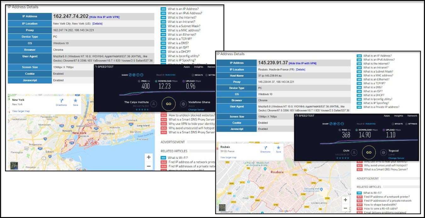Open 'What is an IPv6 Address?' in Roubaix screenshot
The height and width of the screenshot is (218, 425).
[379, 60]
